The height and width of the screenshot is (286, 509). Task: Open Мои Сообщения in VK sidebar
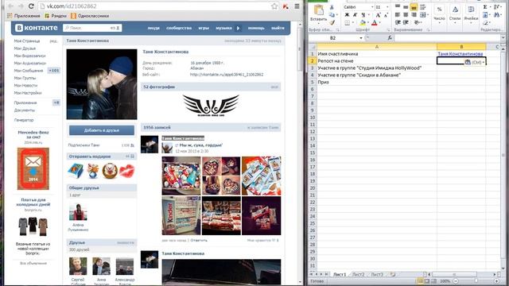coord(29,71)
